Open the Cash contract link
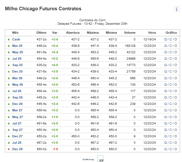Viewport: 182px width, 162px height. point(16,39)
